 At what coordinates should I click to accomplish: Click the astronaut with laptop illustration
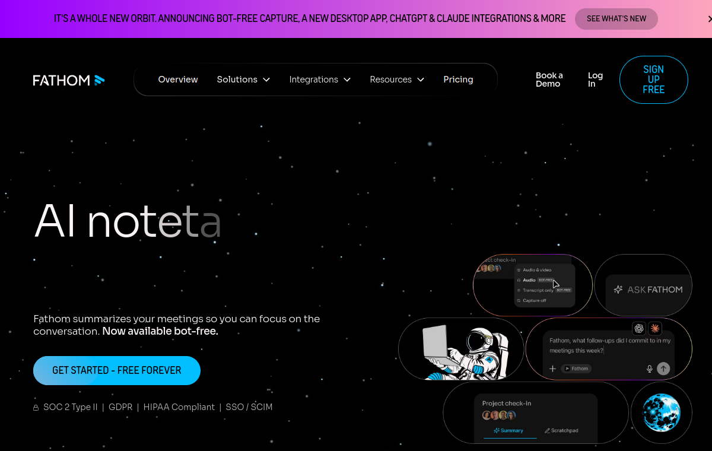tap(465, 352)
